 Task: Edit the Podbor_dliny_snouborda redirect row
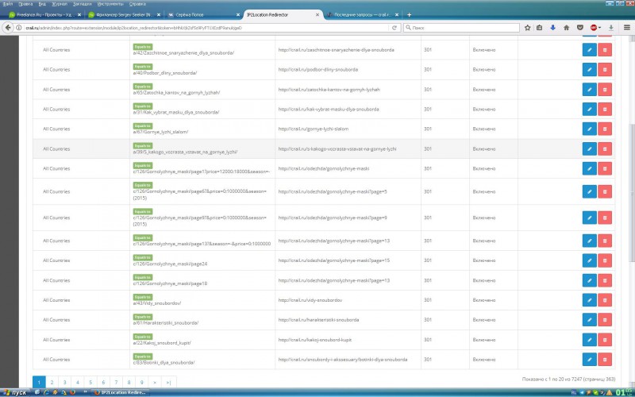[x=589, y=70]
